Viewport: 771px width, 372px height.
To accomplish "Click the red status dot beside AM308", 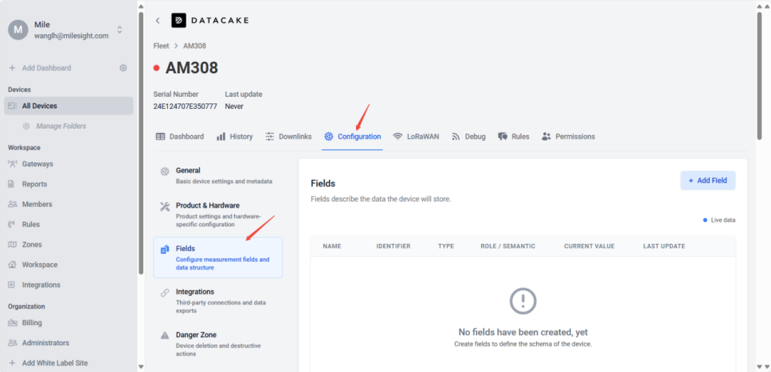I will click(x=156, y=68).
